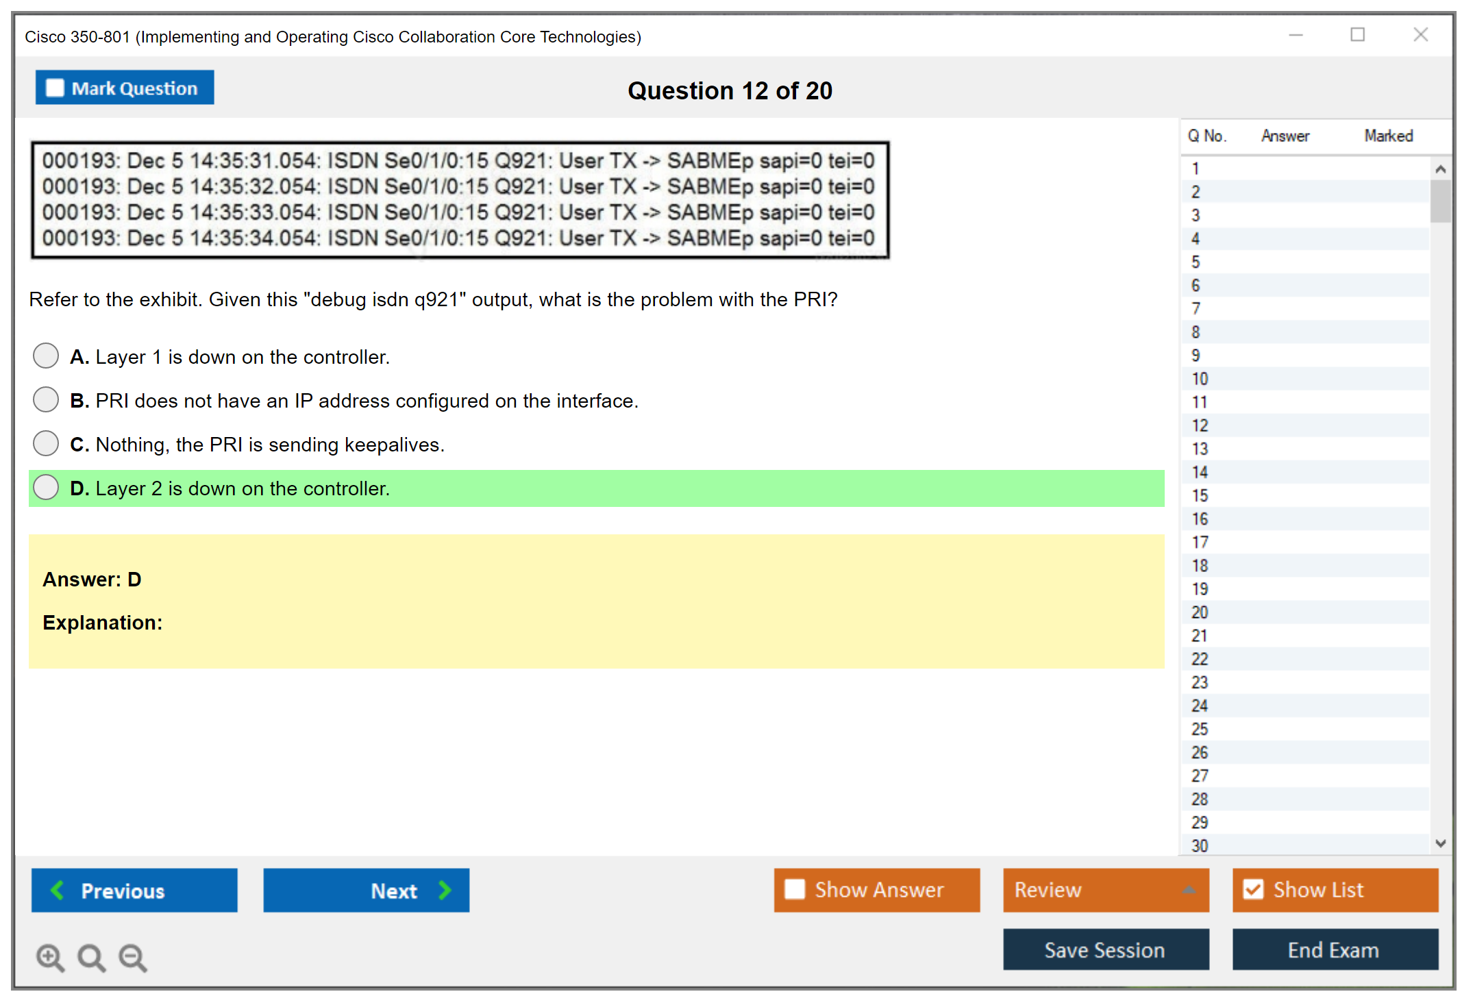Click the green left arrow on Previous

click(58, 890)
